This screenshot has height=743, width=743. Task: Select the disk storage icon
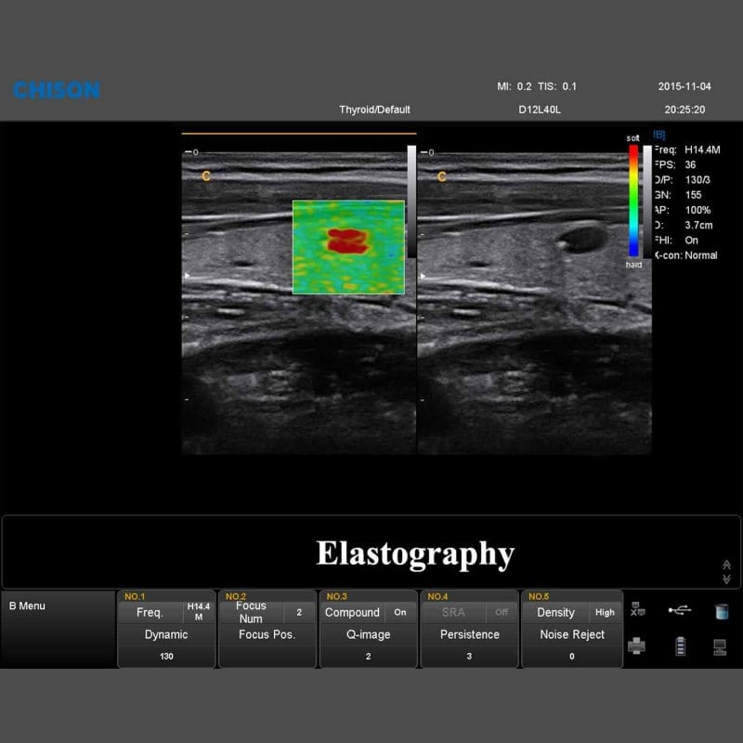721,611
